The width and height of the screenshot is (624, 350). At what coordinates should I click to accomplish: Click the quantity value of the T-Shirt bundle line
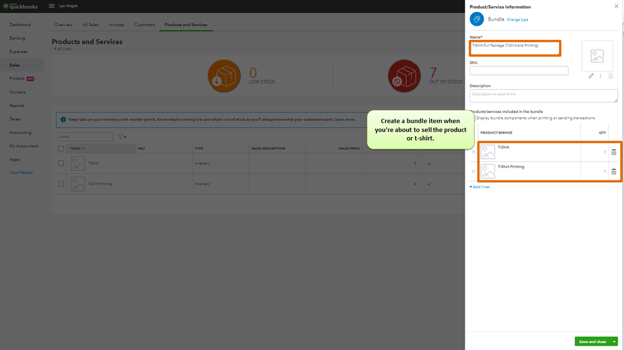[x=605, y=152]
